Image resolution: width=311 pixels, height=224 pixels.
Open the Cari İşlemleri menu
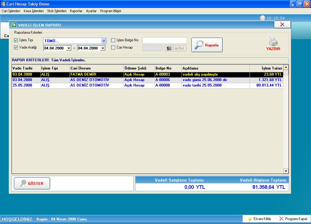[11, 11]
